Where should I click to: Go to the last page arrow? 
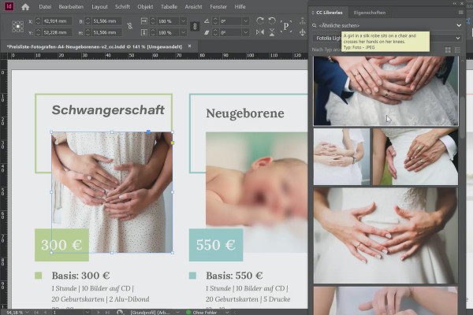point(107,313)
